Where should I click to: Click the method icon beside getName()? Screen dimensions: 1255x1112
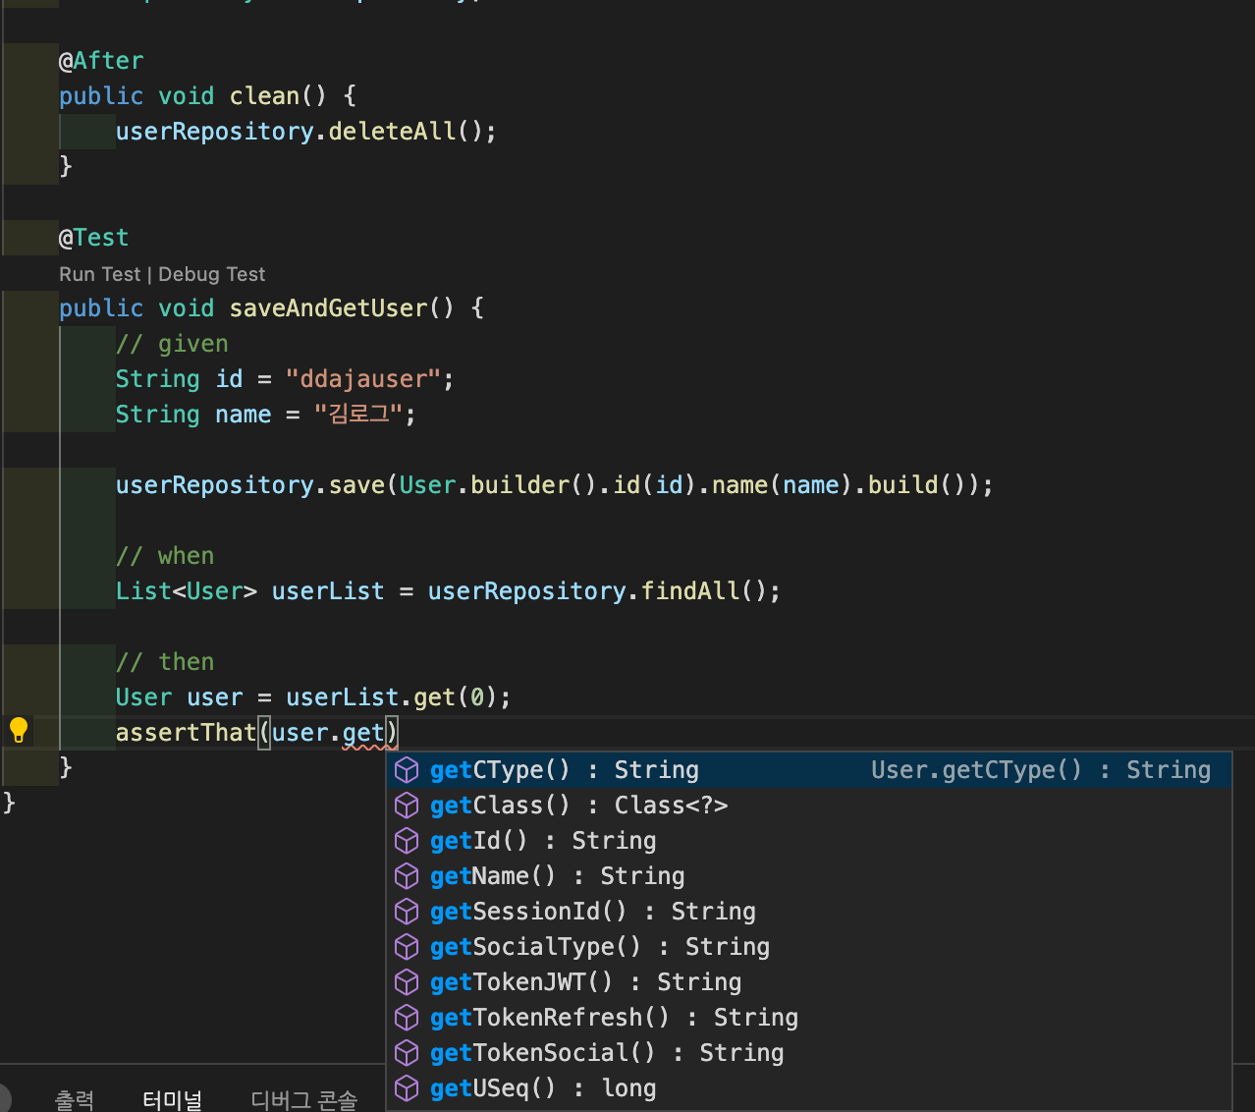pyautogui.click(x=407, y=876)
